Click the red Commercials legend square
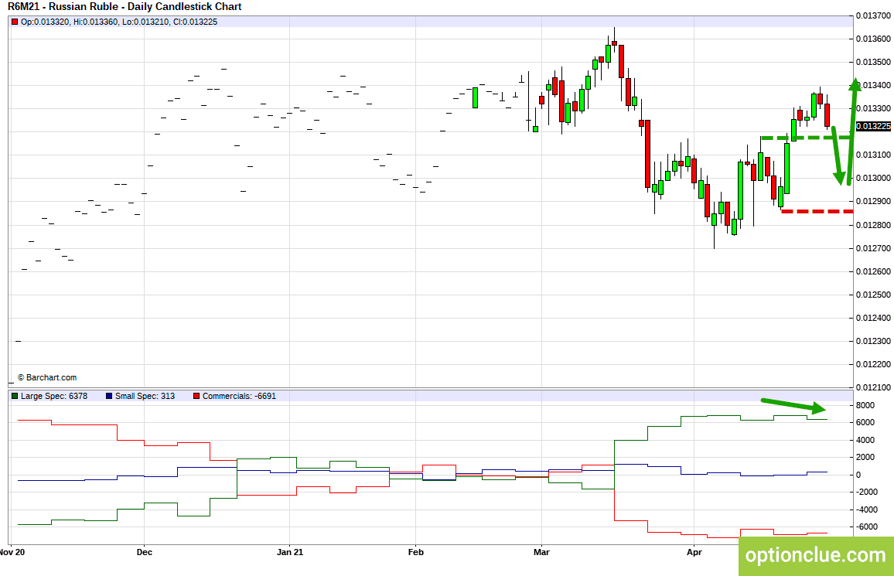The width and height of the screenshot is (894, 576). (196, 396)
